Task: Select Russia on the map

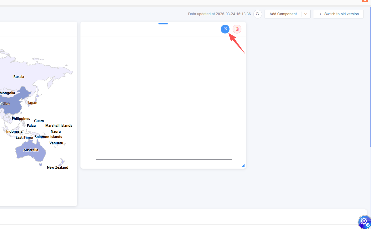Action: (19, 77)
